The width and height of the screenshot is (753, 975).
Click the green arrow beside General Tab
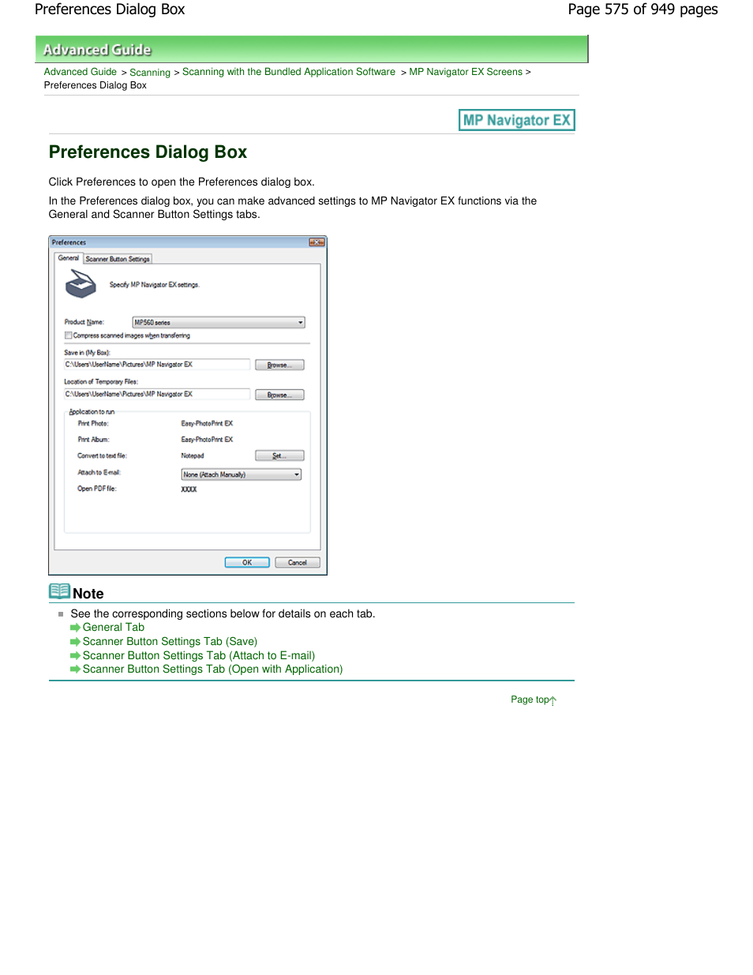point(76,628)
